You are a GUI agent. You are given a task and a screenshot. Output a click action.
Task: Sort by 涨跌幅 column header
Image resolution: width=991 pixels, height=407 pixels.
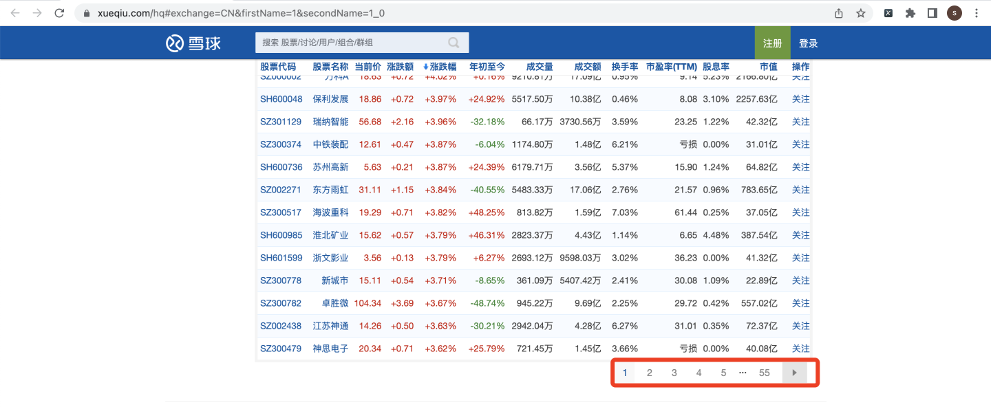[440, 67]
